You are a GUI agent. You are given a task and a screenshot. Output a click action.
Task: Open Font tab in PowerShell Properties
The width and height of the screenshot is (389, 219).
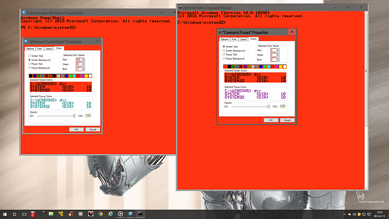pyautogui.click(x=39, y=49)
